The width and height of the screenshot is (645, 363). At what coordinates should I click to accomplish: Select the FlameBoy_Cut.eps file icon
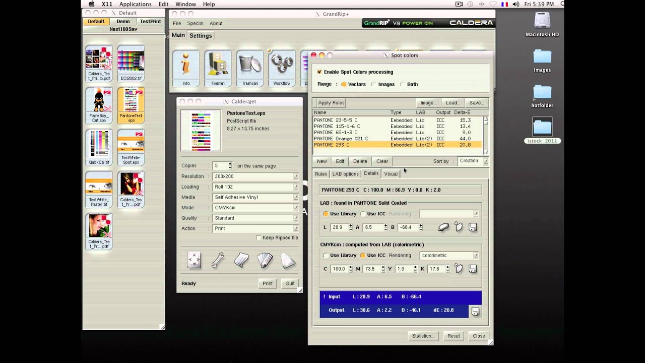tap(99, 105)
